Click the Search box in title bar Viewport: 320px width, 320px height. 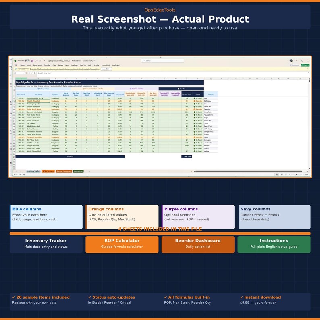click(162, 61)
